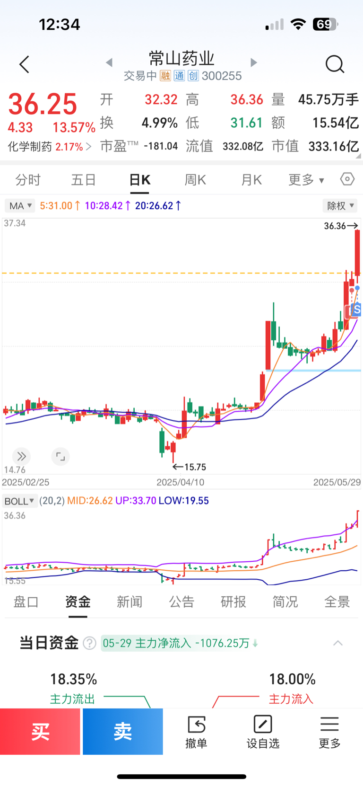Image resolution: width=363 pixels, height=787 pixels.
Task: Tap the back arrow icon
Action: click(24, 64)
